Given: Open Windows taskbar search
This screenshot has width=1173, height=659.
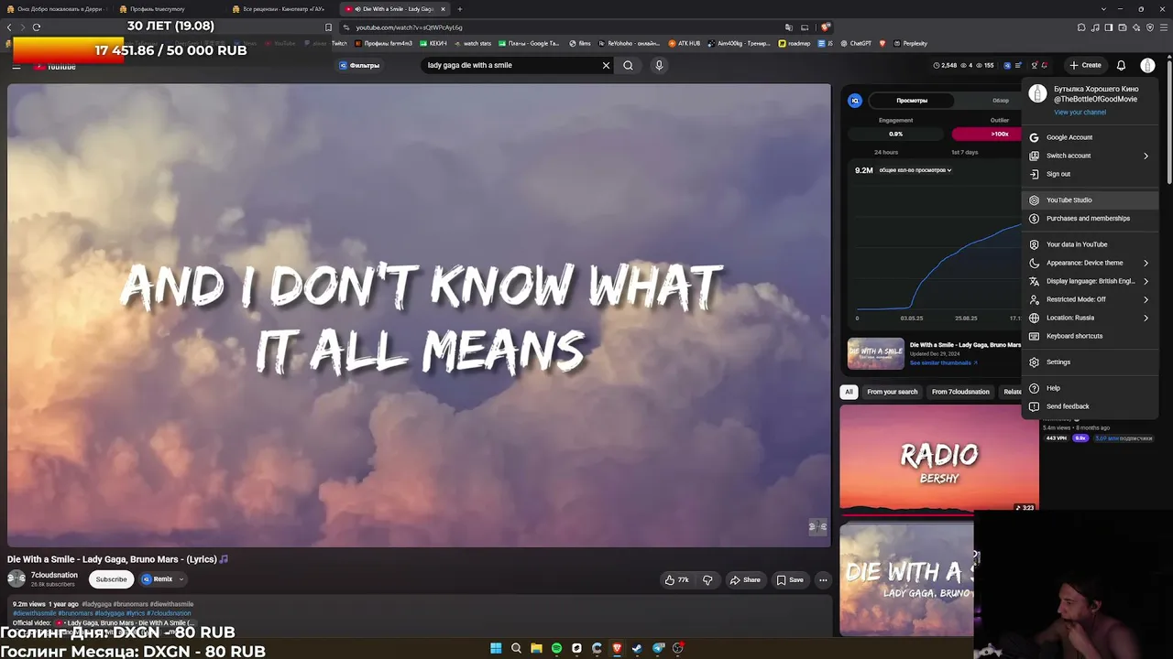Looking at the screenshot, I should coord(516,648).
